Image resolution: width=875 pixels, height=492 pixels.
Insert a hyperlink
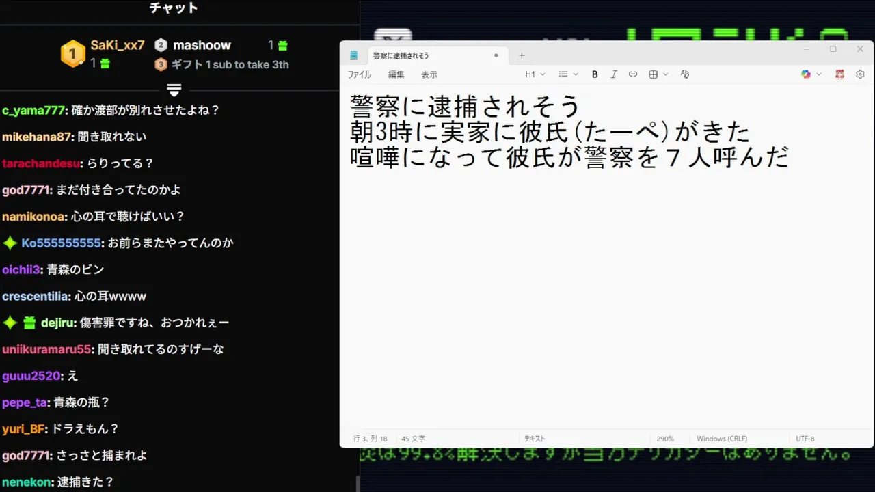pyautogui.click(x=633, y=74)
